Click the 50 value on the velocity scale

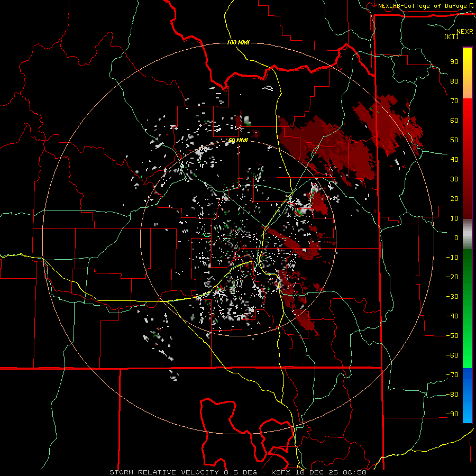coord(454,140)
